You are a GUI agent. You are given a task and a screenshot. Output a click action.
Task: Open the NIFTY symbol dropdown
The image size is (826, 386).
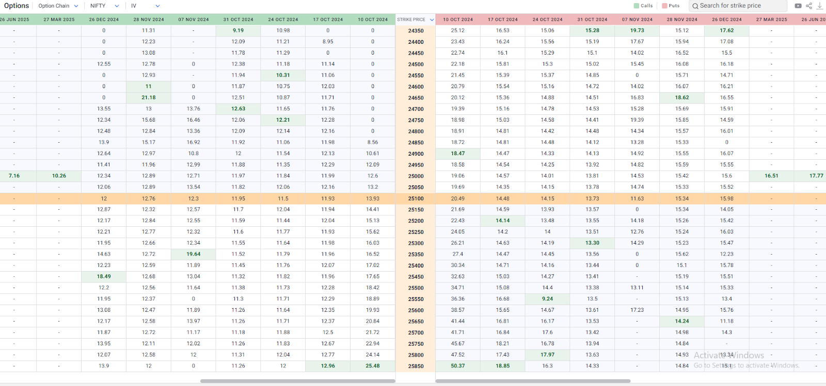coord(105,6)
